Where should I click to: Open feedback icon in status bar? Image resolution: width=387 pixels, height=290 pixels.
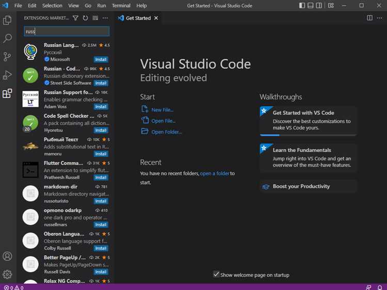(x=368, y=287)
